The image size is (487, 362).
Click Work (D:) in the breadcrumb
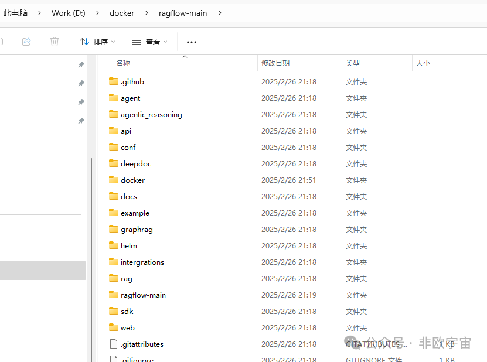[x=69, y=13]
